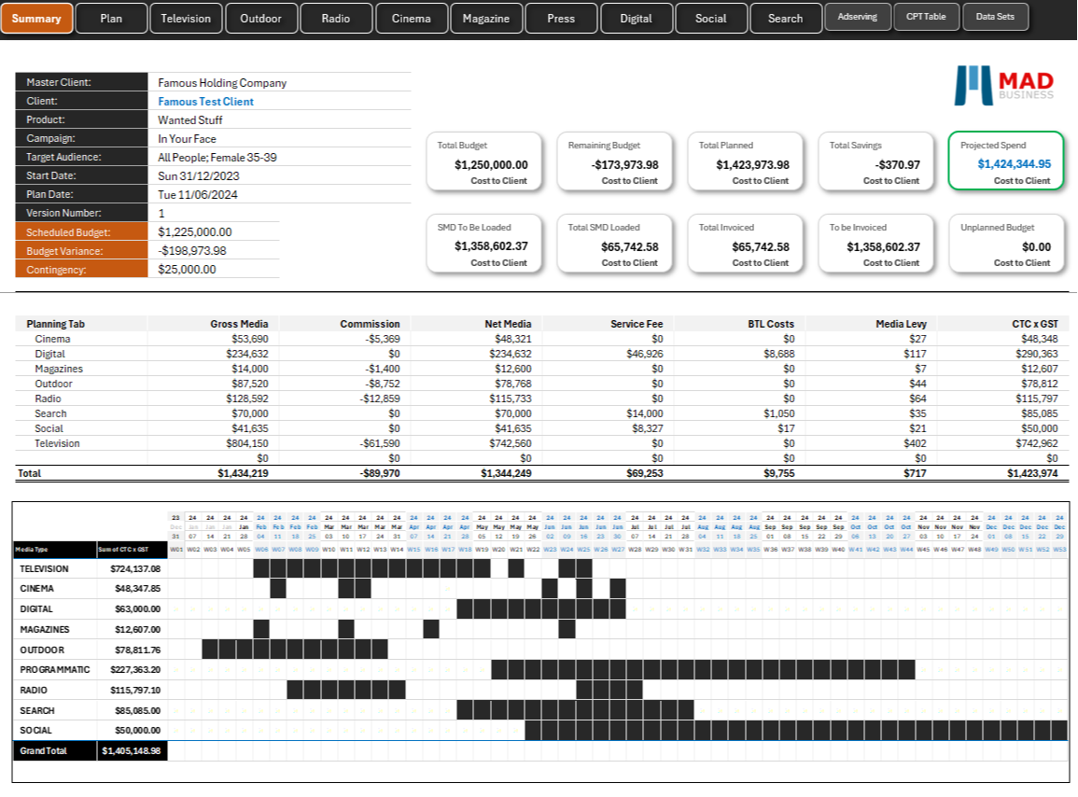Viewport: 1078px width, 797px height.
Task: Click the Total Budget card
Action: click(483, 161)
